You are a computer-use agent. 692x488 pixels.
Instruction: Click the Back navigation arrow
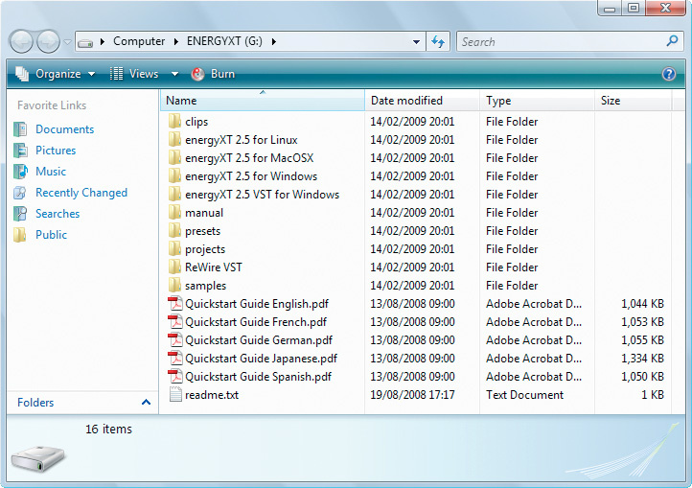(x=22, y=41)
